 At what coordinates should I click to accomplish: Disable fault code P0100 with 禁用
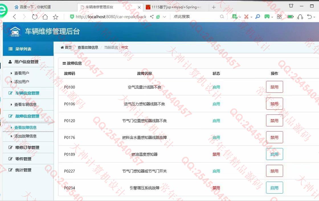coord(275,87)
